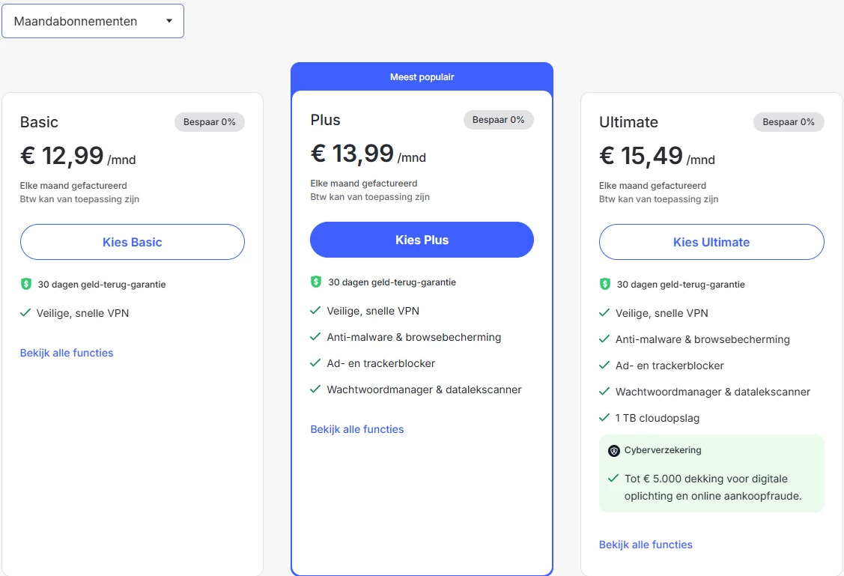Open Bekijk alle functies under Plus
The width and height of the screenshot is (844, 576).
coord(357,429)
